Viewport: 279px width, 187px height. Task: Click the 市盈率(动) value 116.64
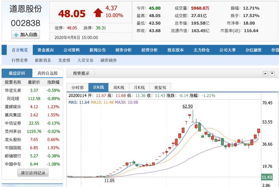point(251,31)
